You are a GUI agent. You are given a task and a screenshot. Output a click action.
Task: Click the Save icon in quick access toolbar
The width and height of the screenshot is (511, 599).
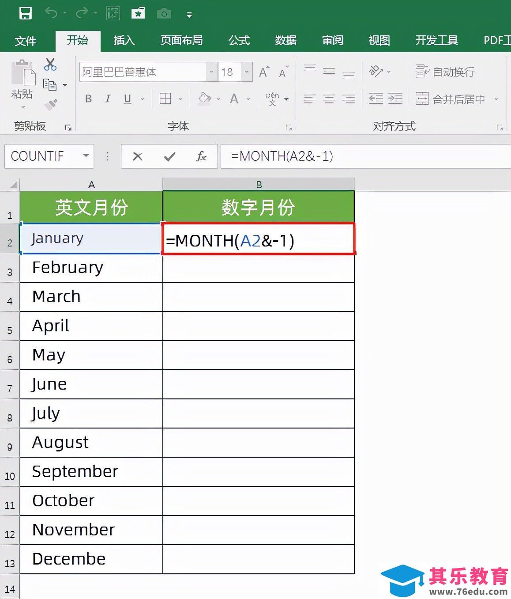(26, 13)
